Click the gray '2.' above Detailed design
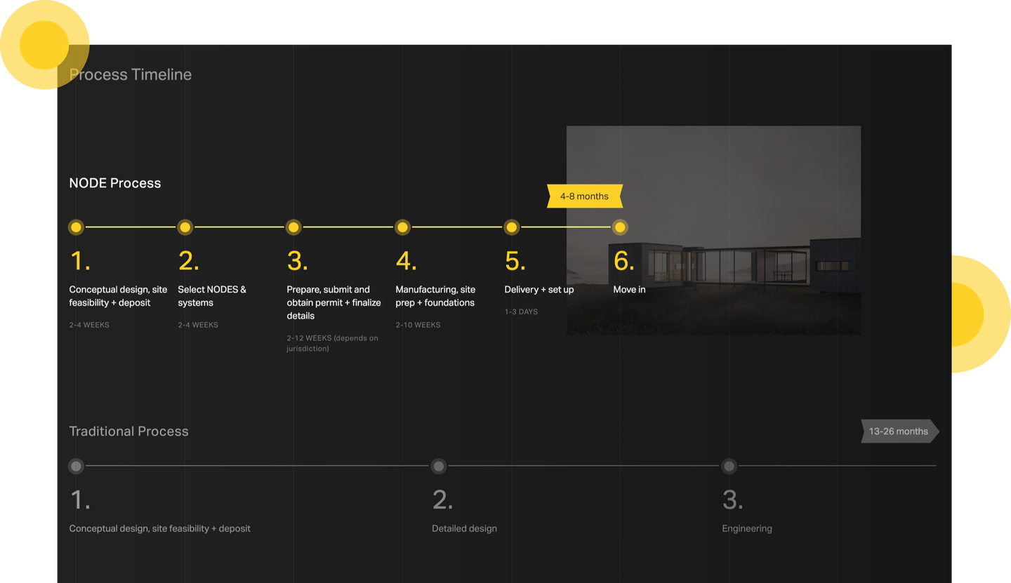 pos(442,500)
